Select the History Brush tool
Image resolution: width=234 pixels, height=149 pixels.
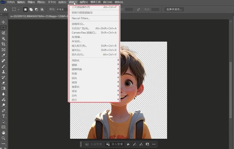[x=3, y=77]
